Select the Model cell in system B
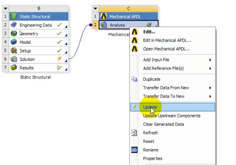Viewport: 236px width, 165px height. 39,42
